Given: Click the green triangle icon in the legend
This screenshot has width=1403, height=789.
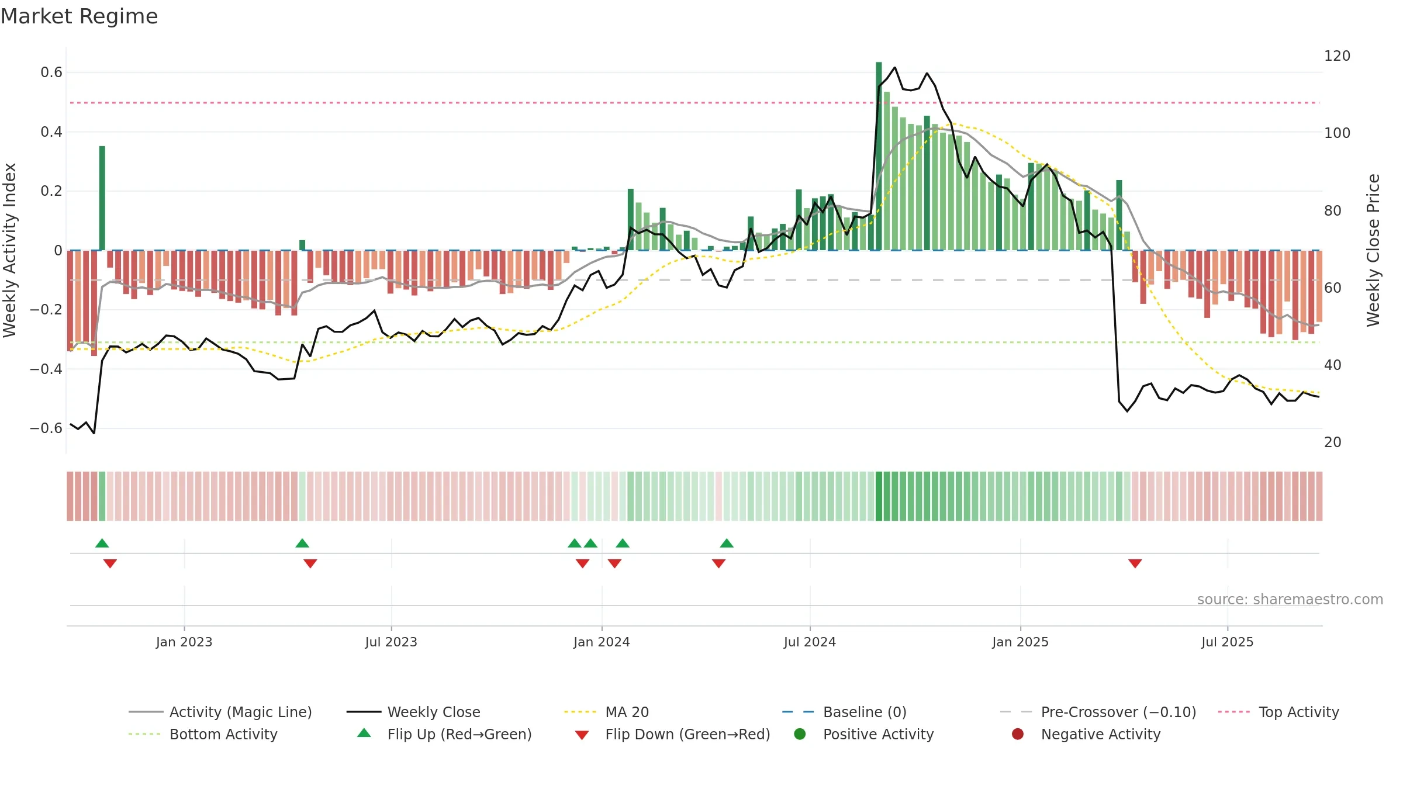Looking at the screenshot, I should (364, 733).
